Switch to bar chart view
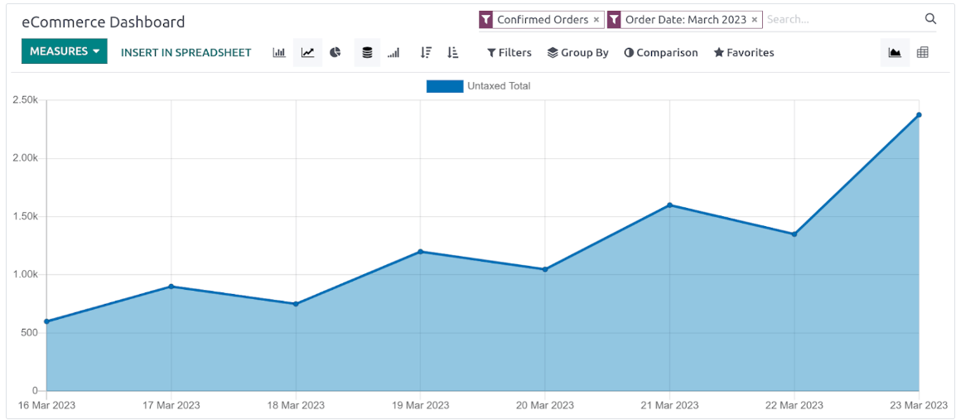The width and height of the screenshot is (956, 420). (279, 52)
